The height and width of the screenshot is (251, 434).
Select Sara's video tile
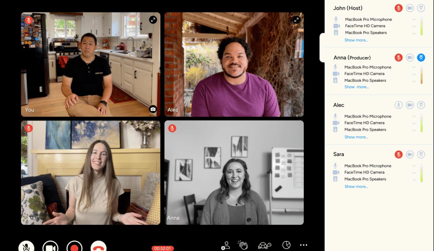pos(91,173)
